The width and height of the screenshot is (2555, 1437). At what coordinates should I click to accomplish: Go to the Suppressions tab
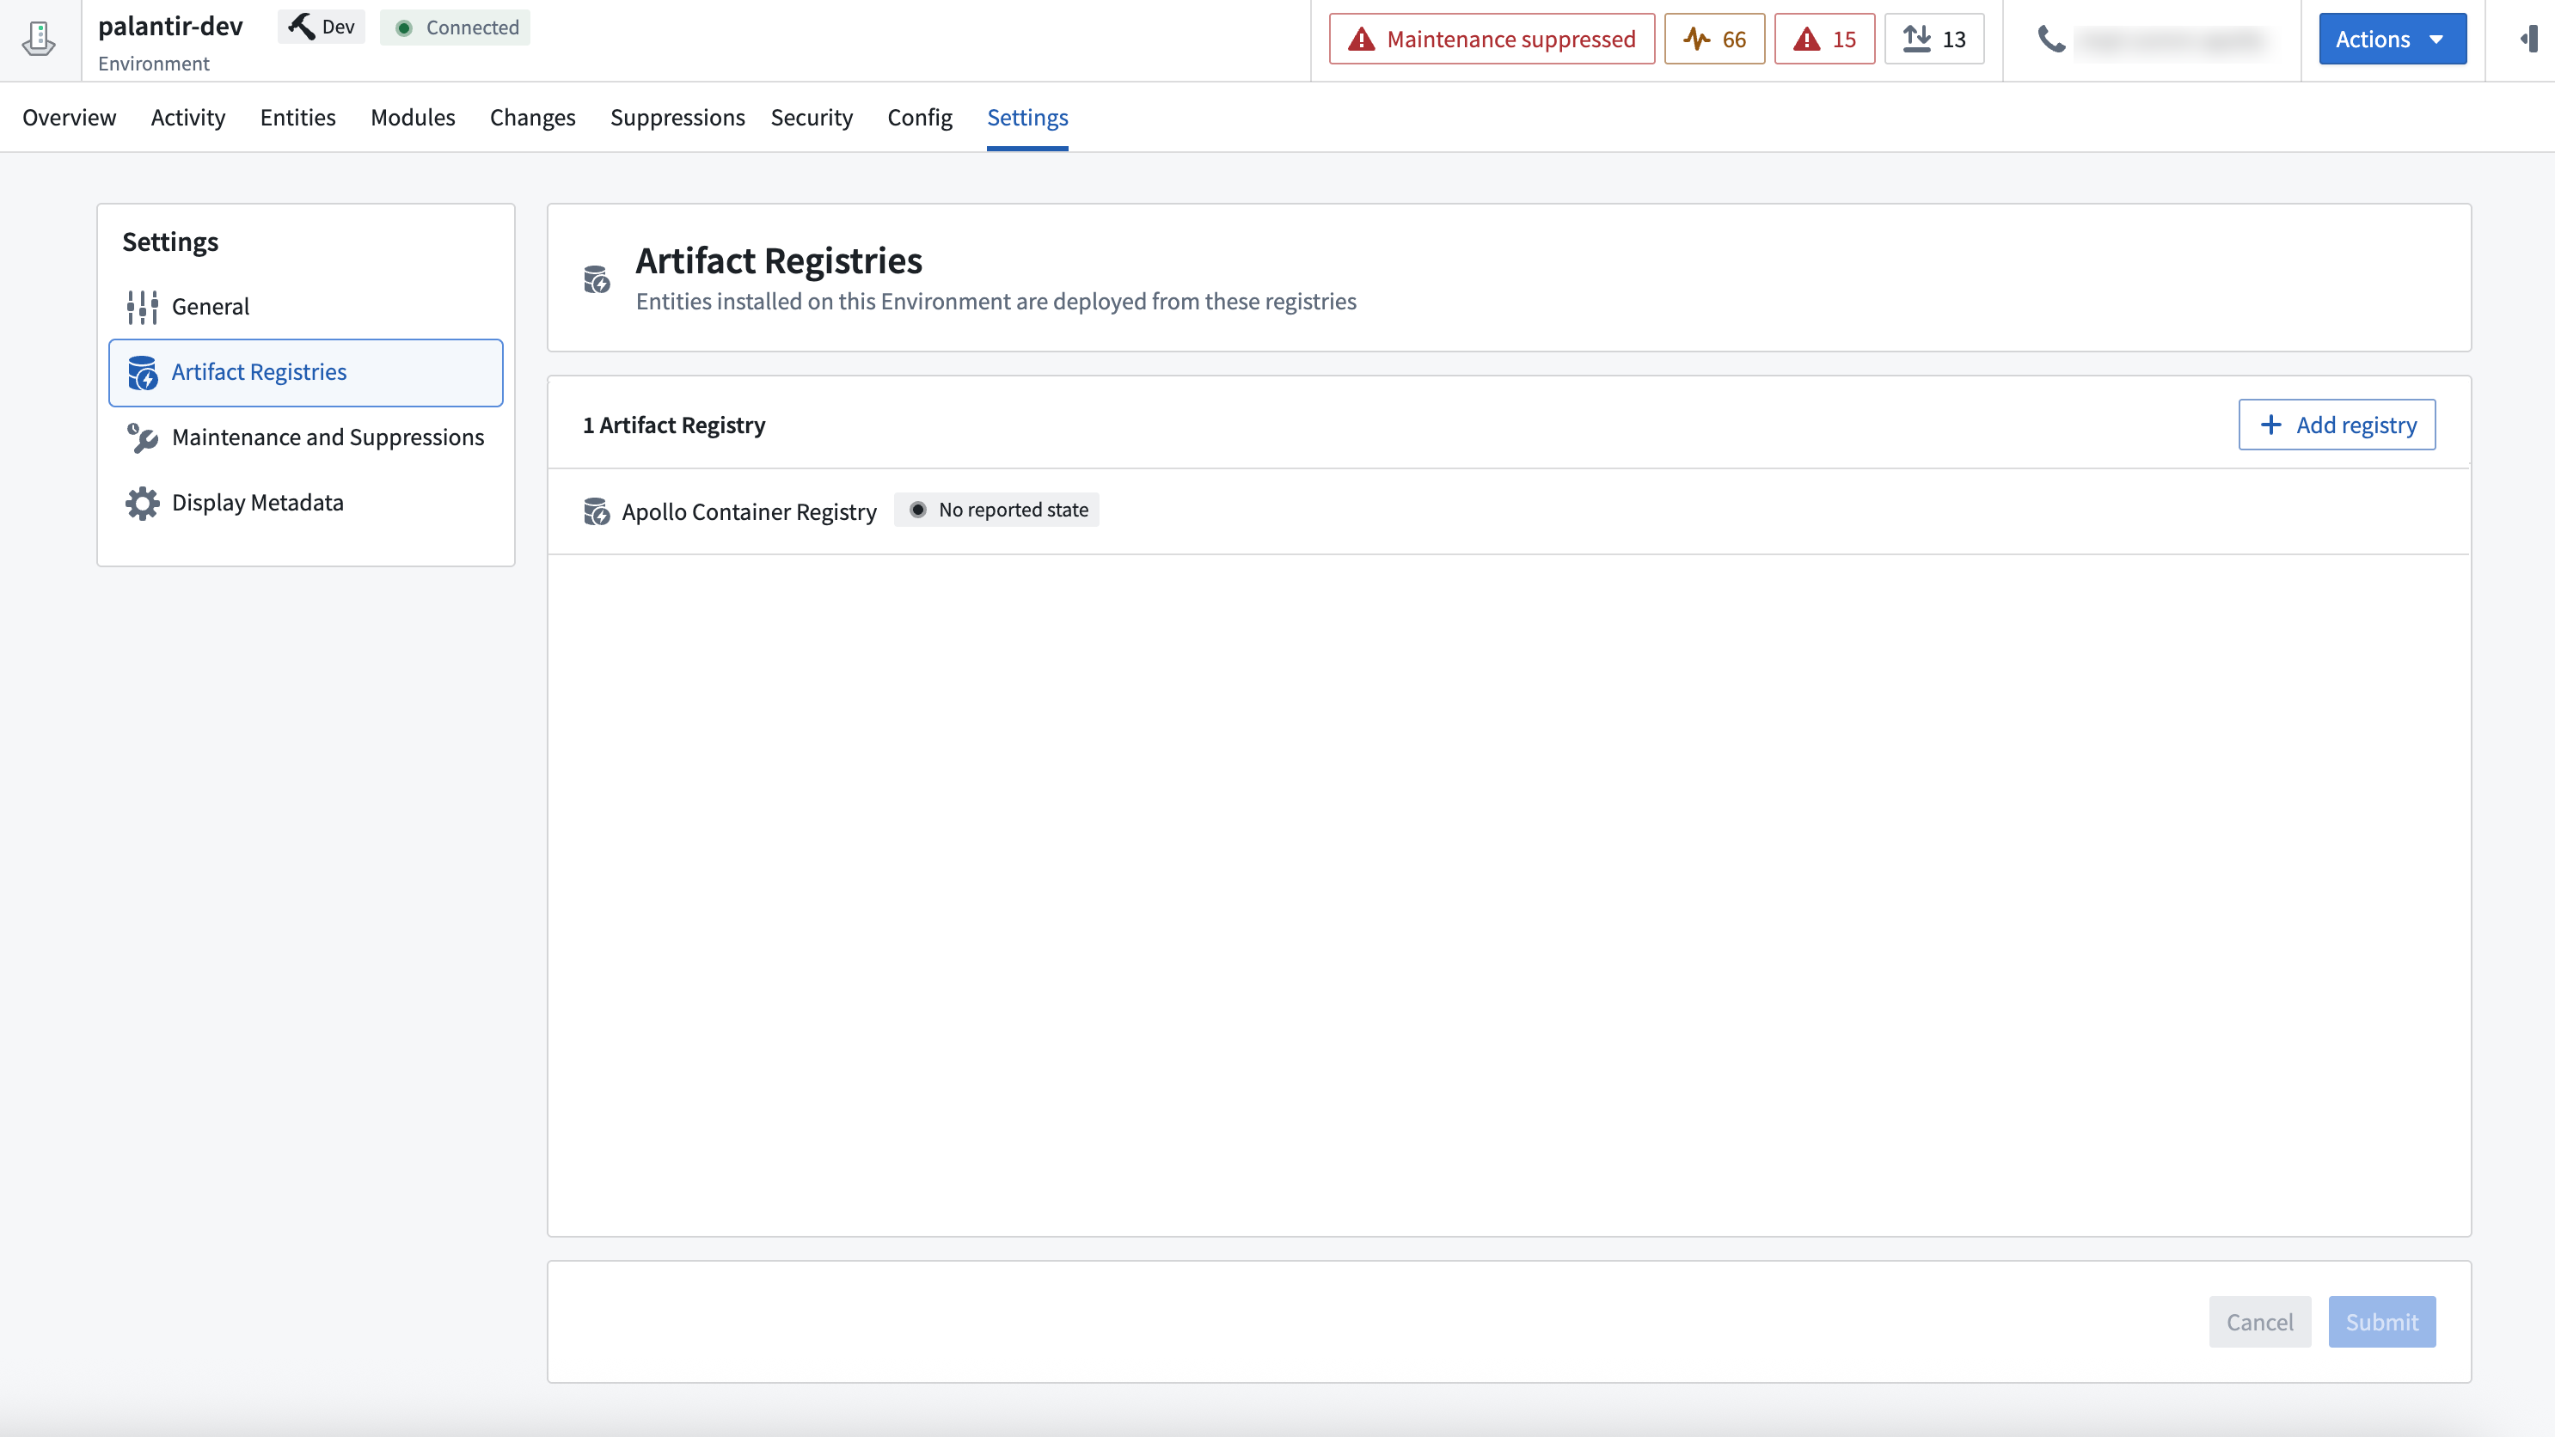(x=677, y=117)
